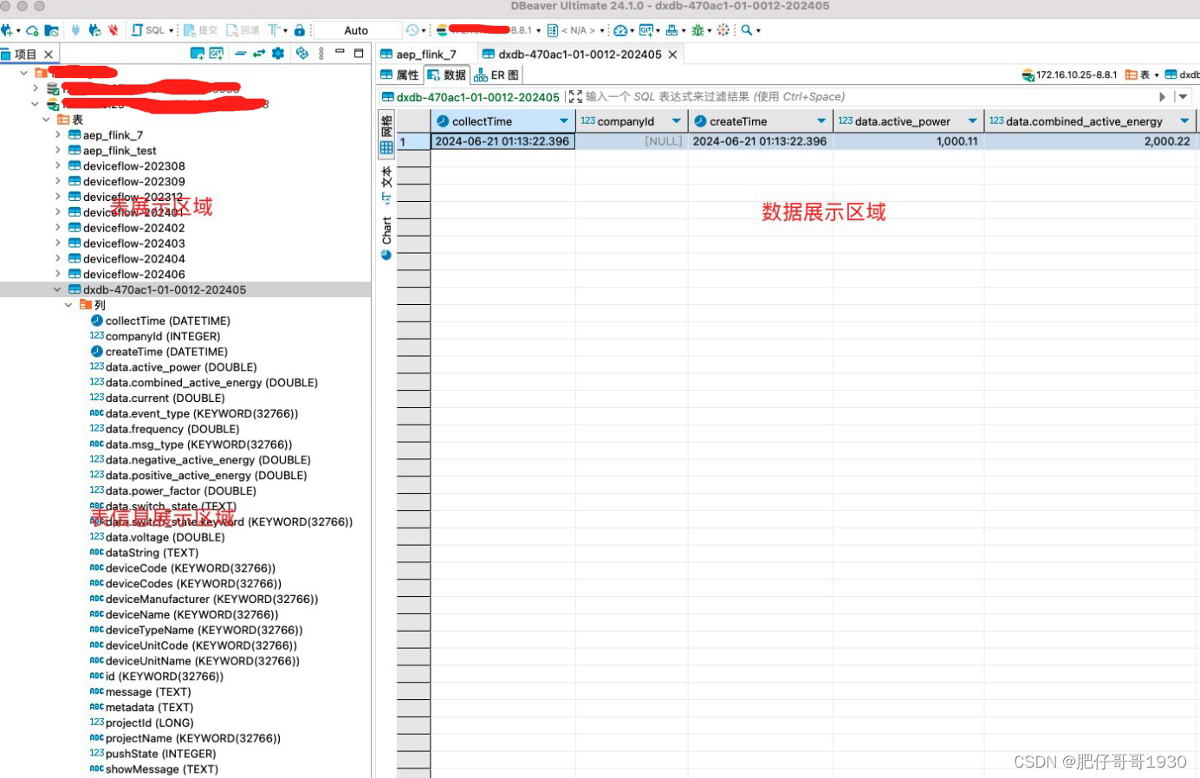Click the expand filter panel icon
Screen dimensions: 1200x778
coord(575,97)
